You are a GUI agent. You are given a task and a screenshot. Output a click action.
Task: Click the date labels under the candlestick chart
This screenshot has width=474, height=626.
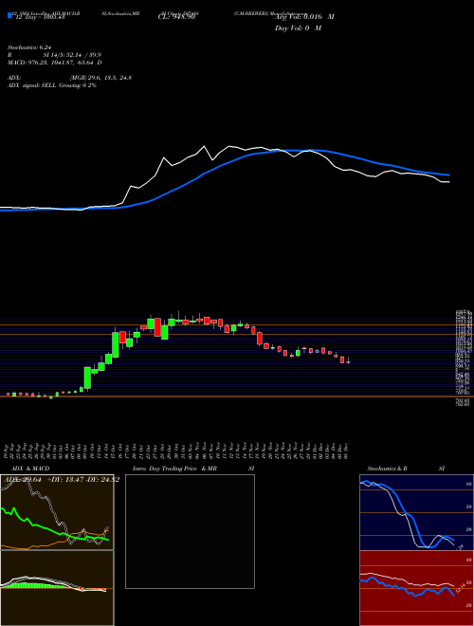click(x=178, y=451)
